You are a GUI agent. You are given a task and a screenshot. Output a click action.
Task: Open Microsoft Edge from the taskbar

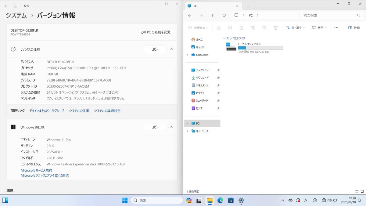pyautogui.click(x=220, y=200)
